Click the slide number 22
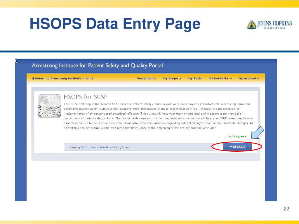This screenshot has height=224, width=299. click(286, 209)
